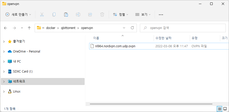229x112 pixels.
Task: Select SDXC Card (I:) in sidebar
Action: (x=23, y=71)
